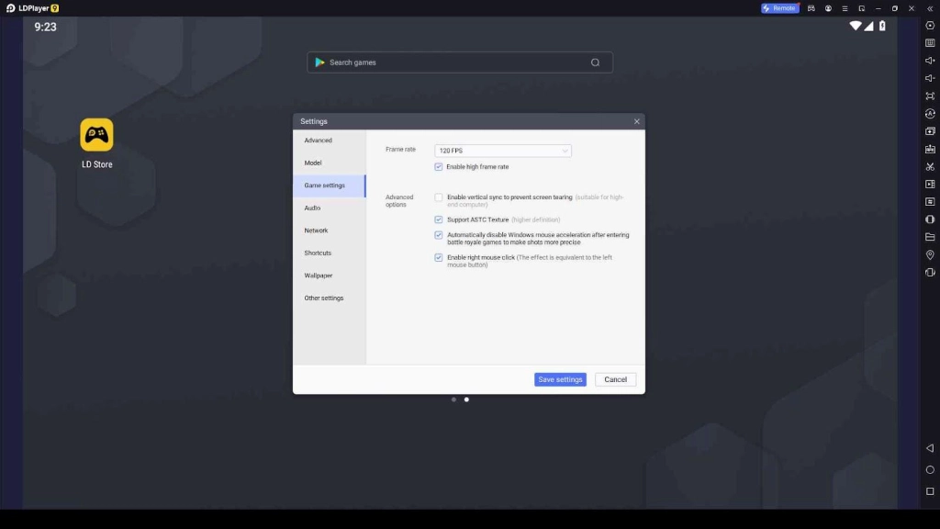Viewport: 940px width, 529px height.
Task: Click the scissors screenshot icon
Action: click(930, 166)
